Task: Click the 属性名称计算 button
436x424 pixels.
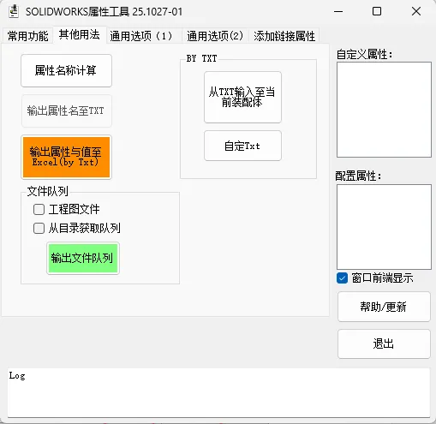Action: click(66, 70)
